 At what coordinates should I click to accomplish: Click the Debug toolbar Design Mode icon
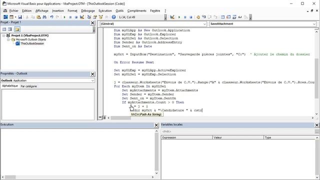click(172, 17)
